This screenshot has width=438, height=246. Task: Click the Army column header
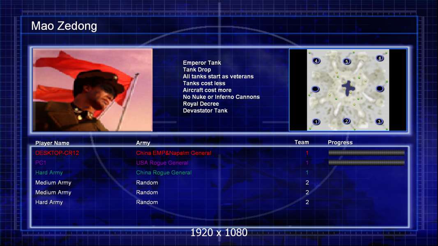click(x=143, y=143)
